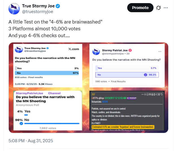Viewport: 175px width, 151px height.
Task: Click the Grok slashed-circle icon next to Promote
Action: (x=159, y=8)
